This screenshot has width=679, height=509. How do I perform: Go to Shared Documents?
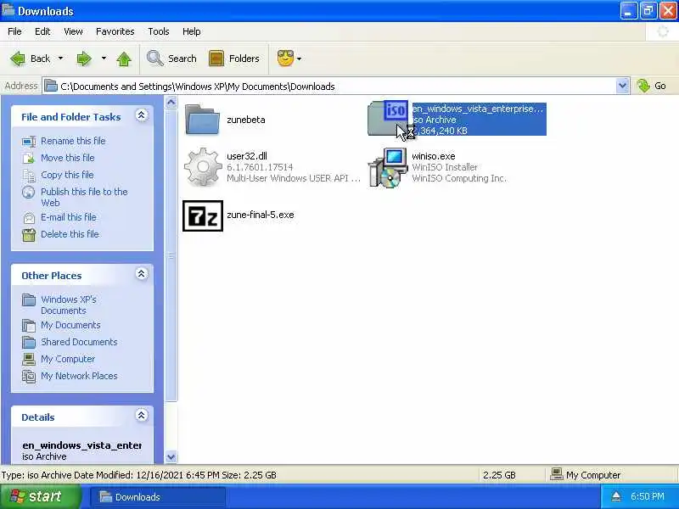[x=79, y=342]
